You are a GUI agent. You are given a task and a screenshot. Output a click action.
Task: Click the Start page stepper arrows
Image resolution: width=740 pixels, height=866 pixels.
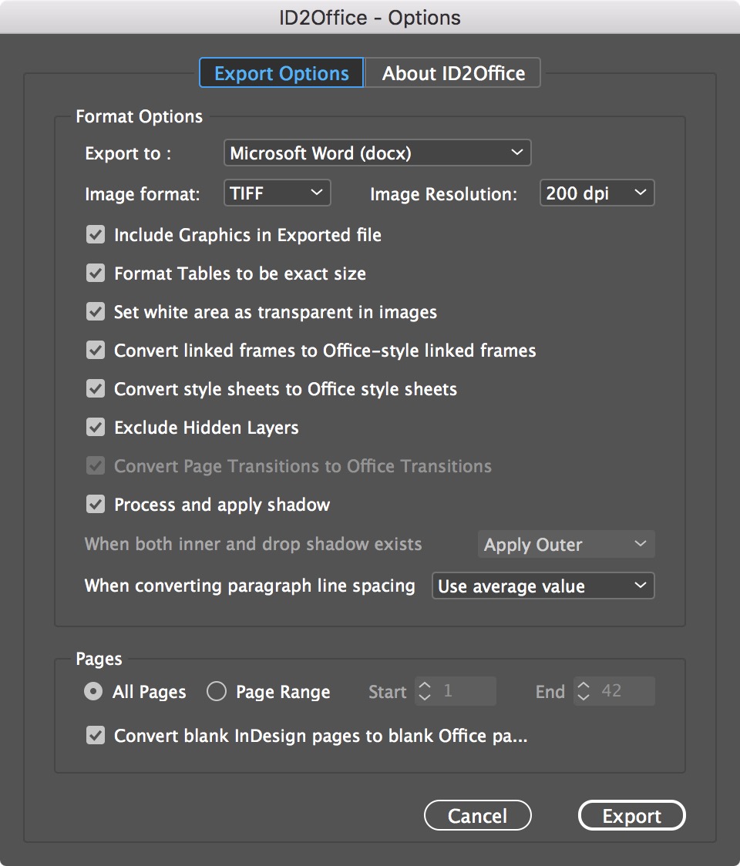tap(425, 691)
